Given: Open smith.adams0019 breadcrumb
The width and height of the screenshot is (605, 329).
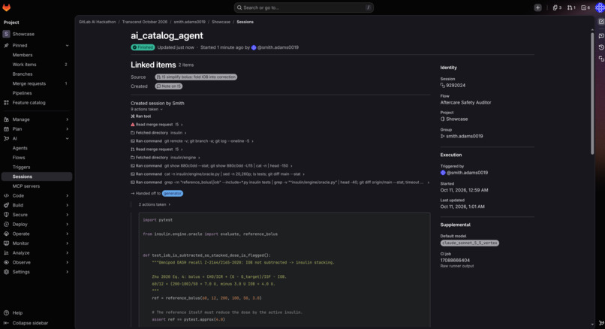Looking at the screenshot, I should 189,22.
